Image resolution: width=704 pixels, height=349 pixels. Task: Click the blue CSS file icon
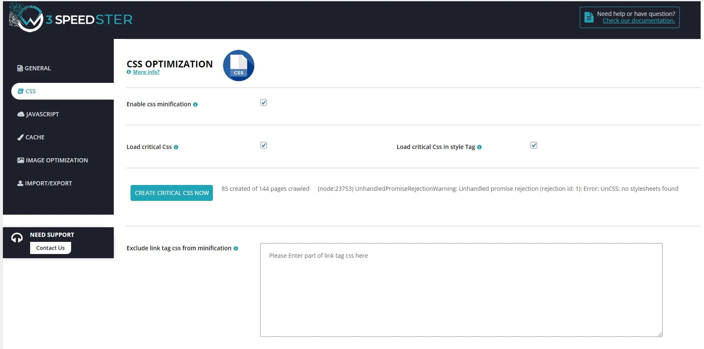click(238, 66)
